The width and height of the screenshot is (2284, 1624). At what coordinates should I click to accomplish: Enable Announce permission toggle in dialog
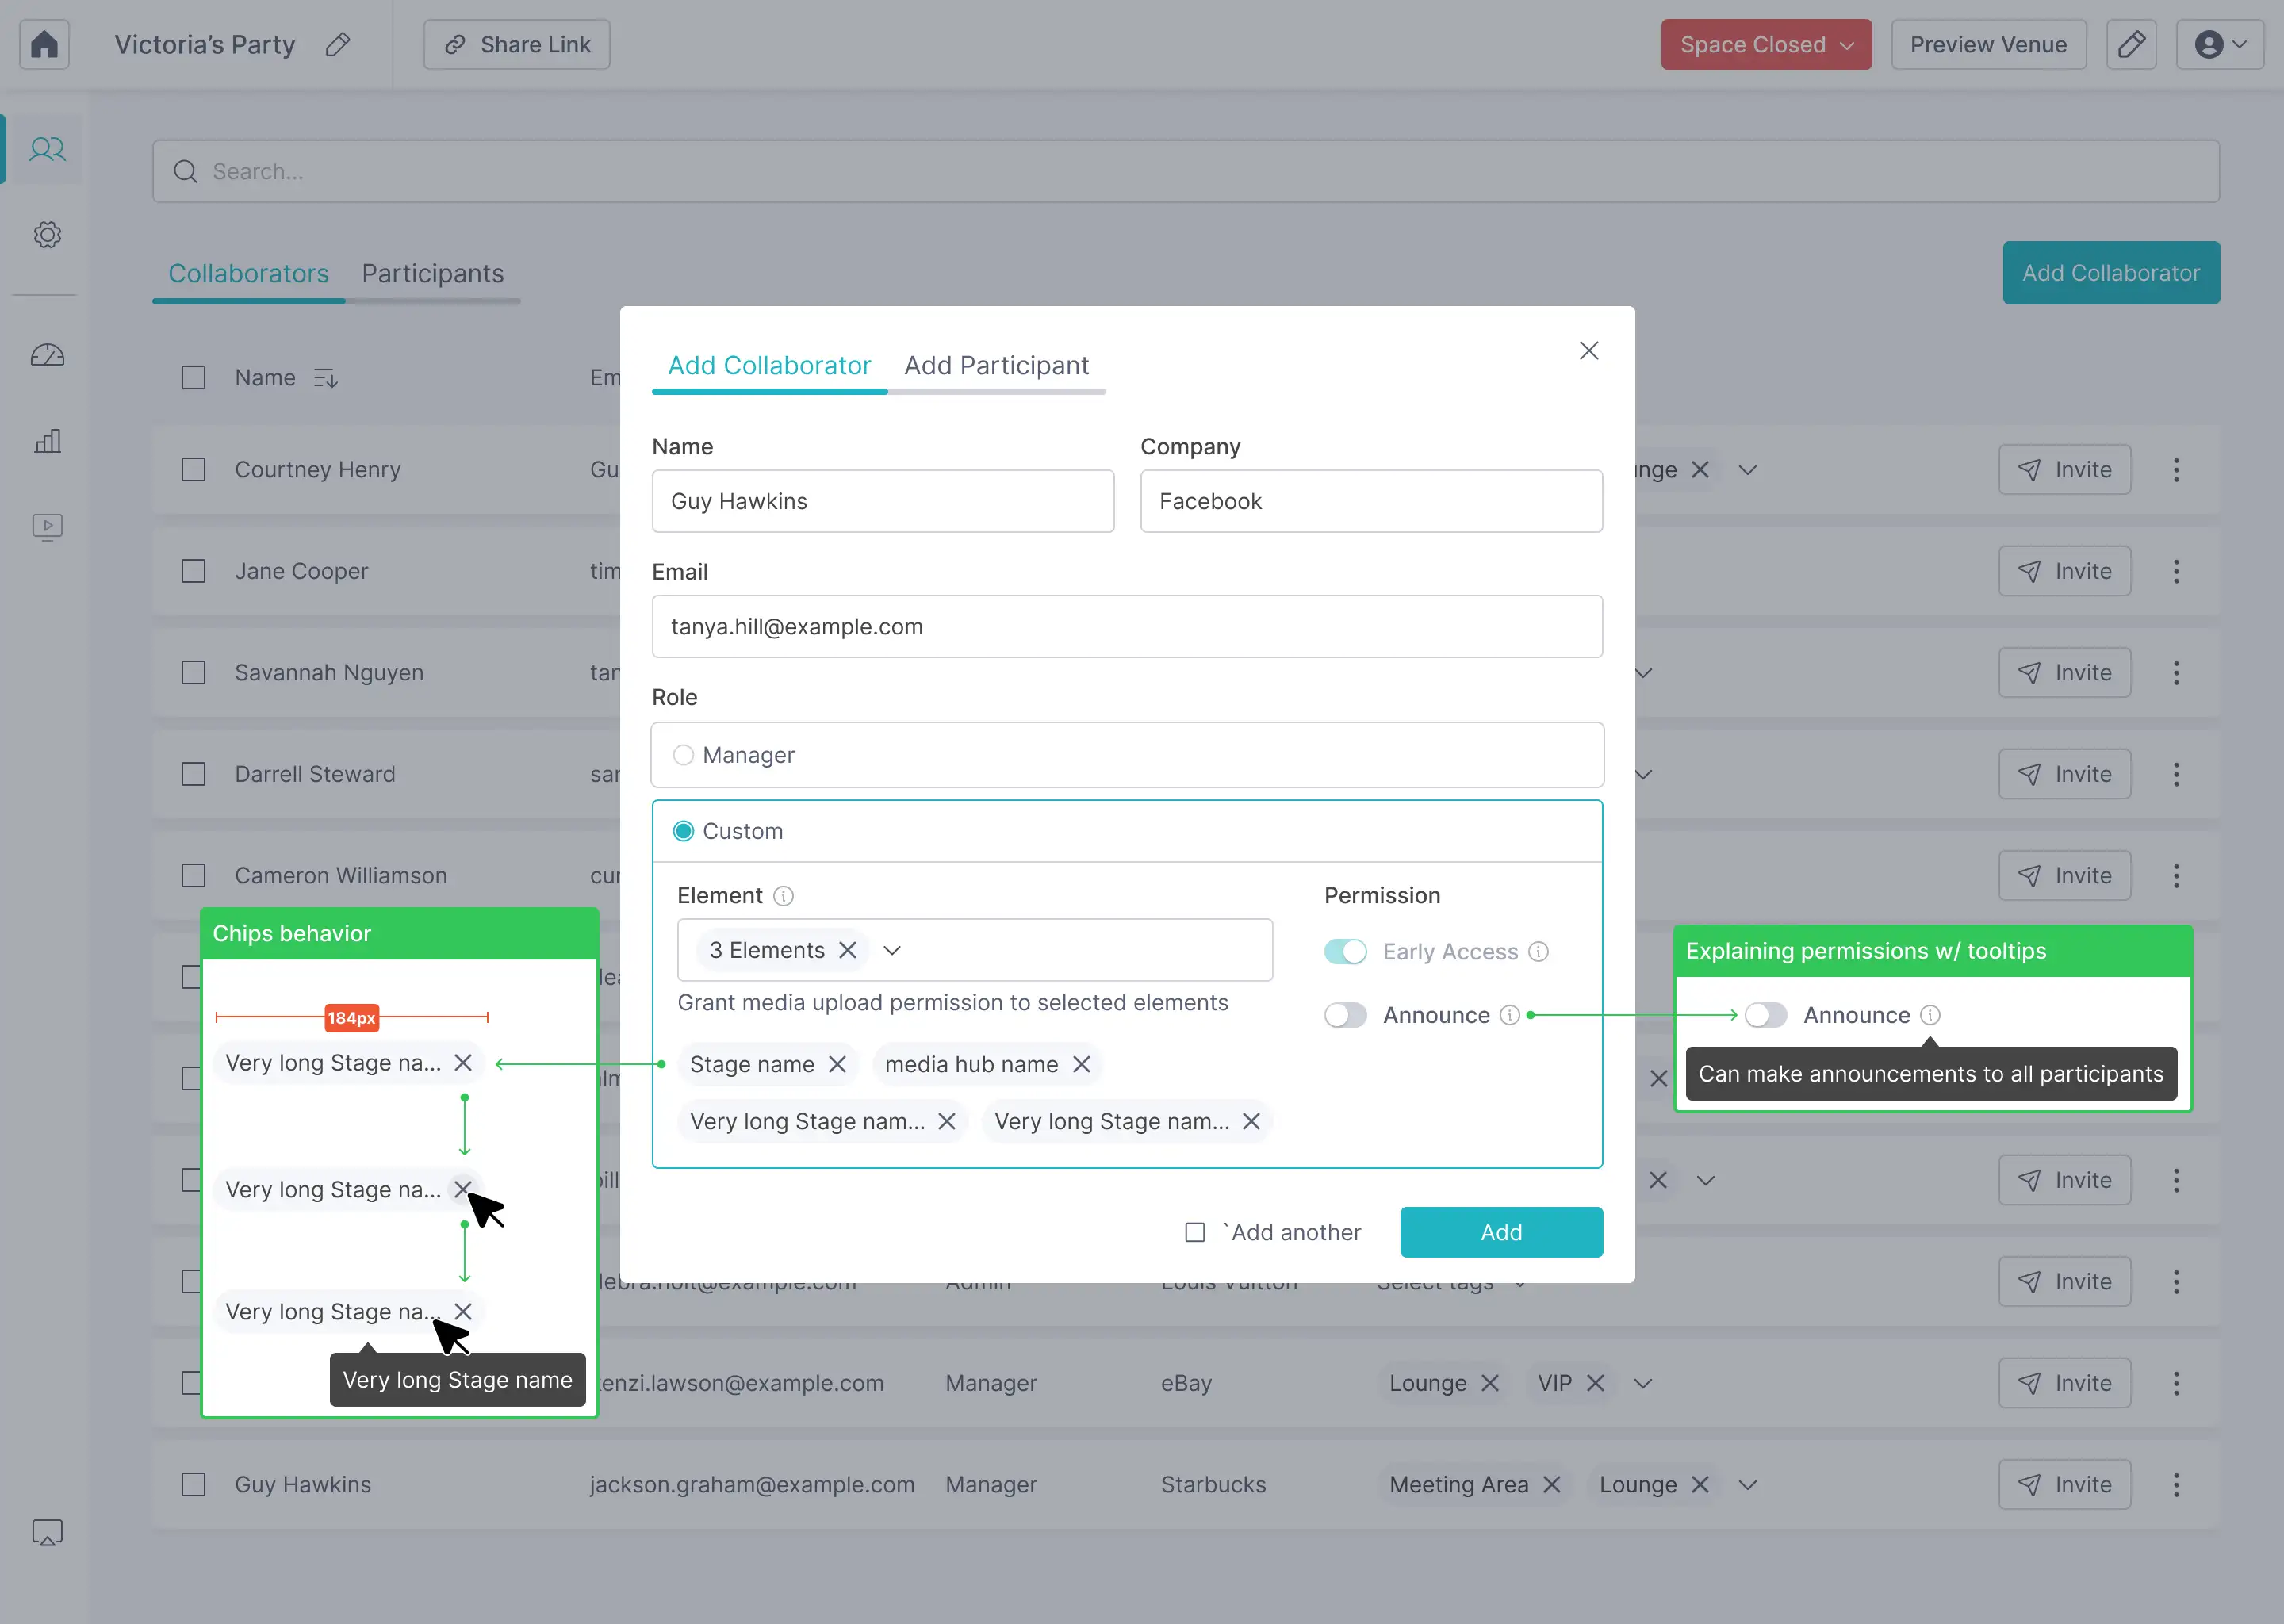coord(1345,1015)
